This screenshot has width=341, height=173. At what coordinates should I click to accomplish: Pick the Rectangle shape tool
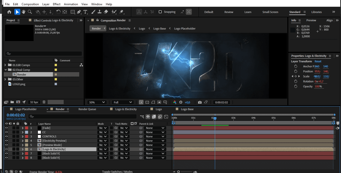point(73,12)
